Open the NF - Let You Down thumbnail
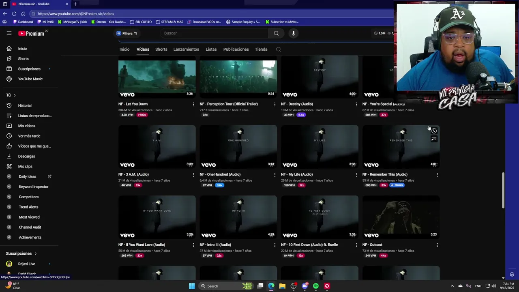Screen dimensions: 519x292 pyautogui.click(x=157, y=79)
